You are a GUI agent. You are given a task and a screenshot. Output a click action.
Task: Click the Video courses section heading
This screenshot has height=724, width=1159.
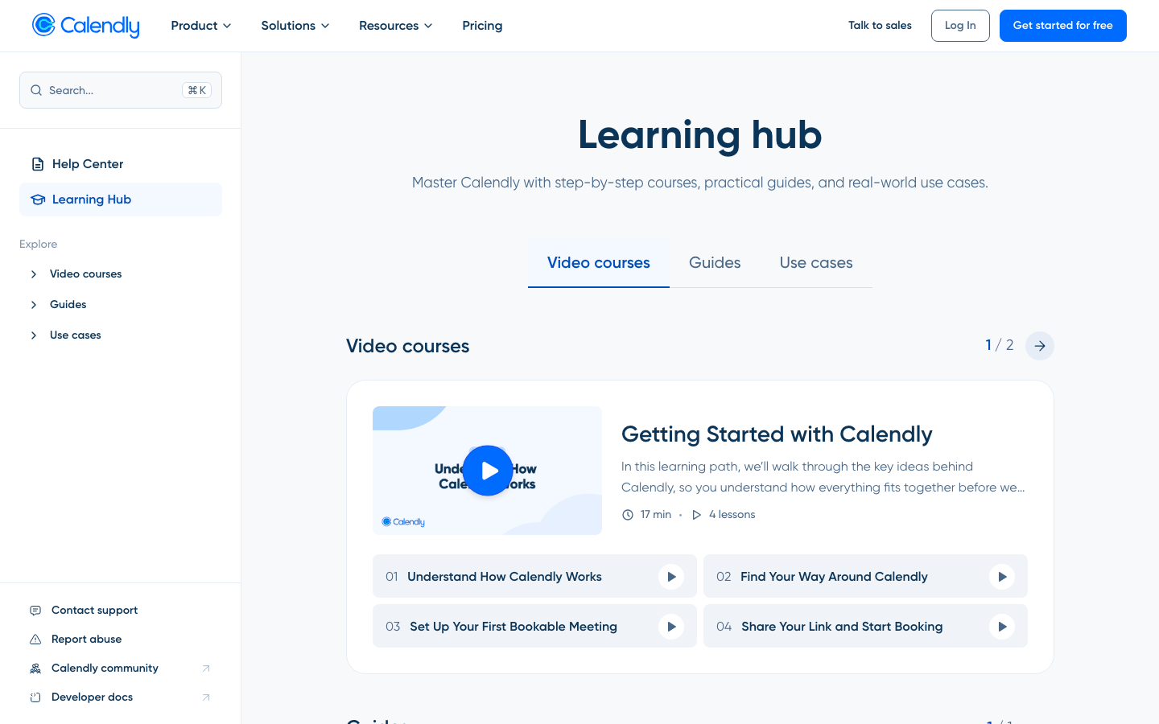click(408, 346)
